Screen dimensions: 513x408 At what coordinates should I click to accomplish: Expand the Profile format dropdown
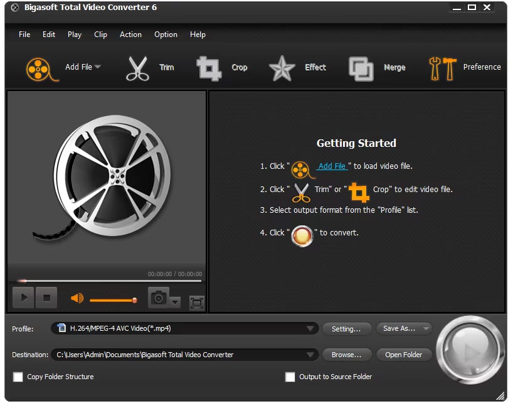click(x=311, y=328)
